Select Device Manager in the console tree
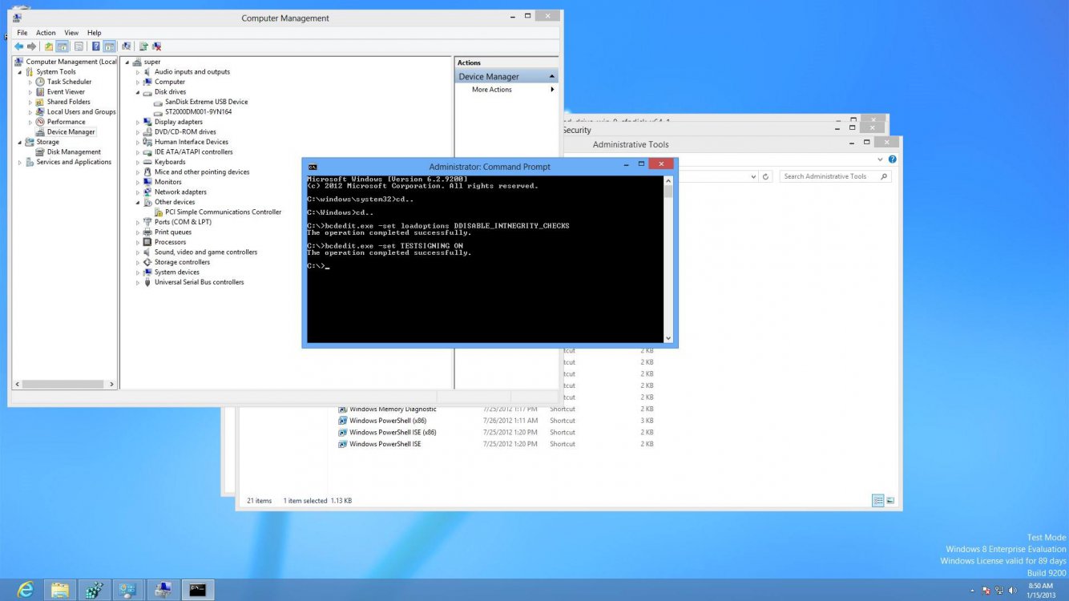The width and height of the screenshot is (1069, 601). point(71,131)
